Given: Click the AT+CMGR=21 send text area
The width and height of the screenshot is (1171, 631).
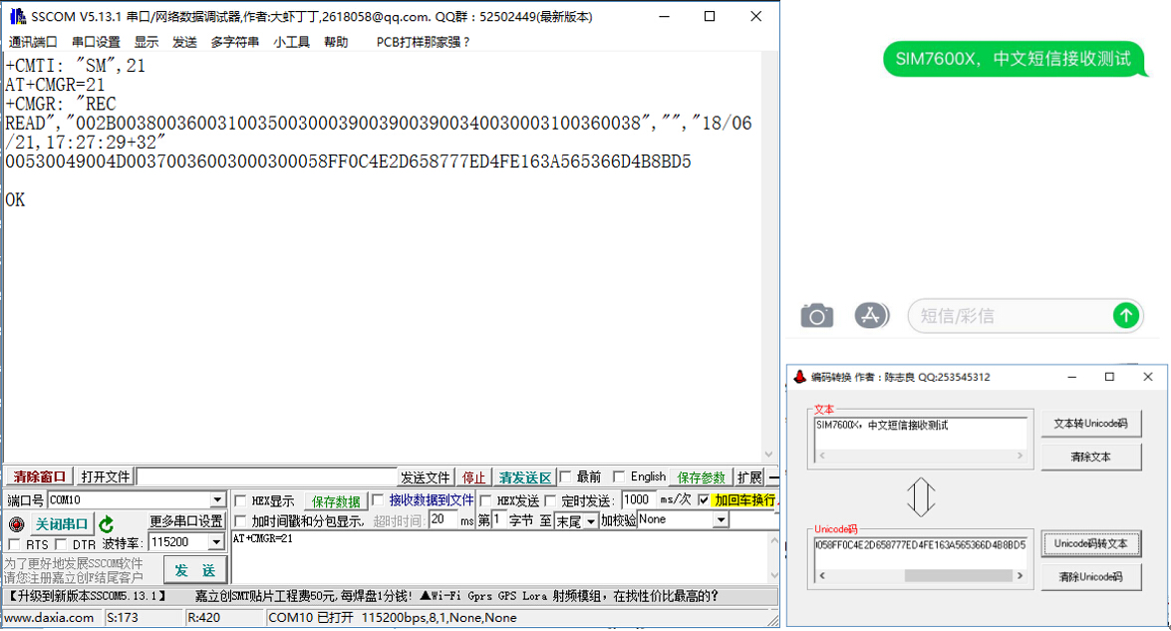Looking at the screenshot, I should (x=499, y=556).
